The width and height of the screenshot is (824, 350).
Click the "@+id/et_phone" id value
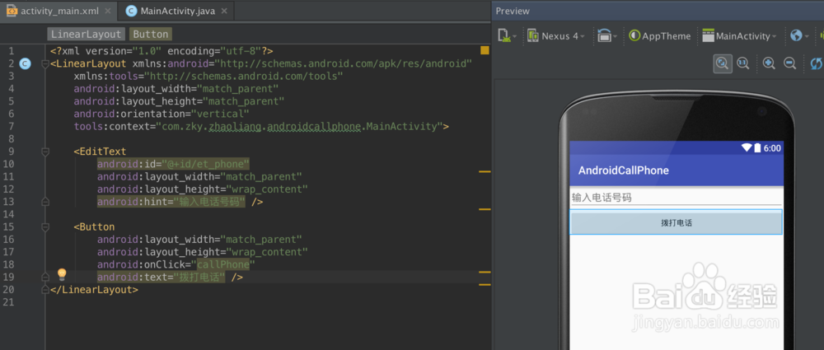click(205, 164)
